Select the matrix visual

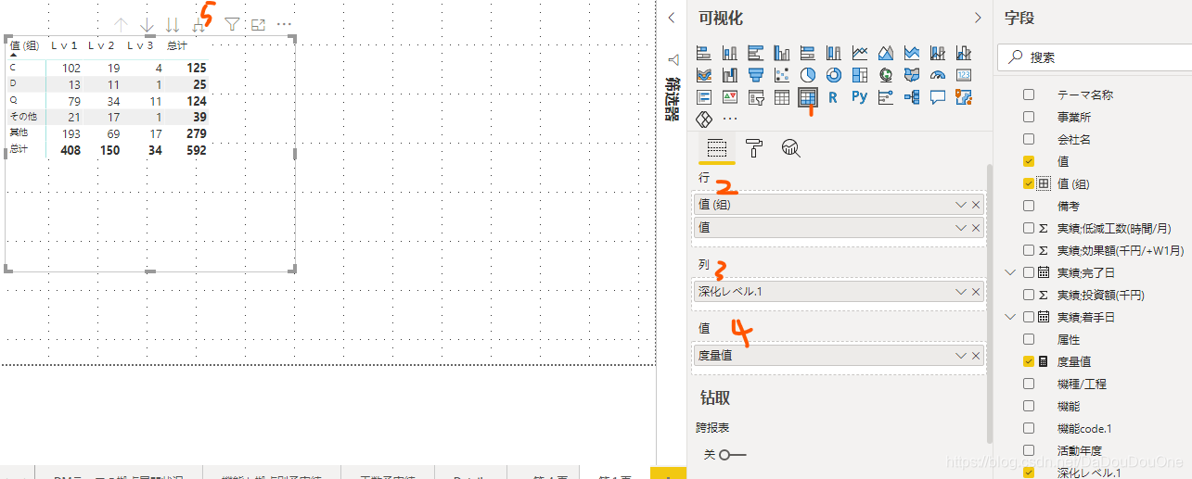pyautogui.click(x=808, y=97)
